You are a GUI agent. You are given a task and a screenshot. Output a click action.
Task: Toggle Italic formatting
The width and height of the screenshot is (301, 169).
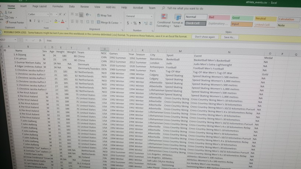(35, 21)
